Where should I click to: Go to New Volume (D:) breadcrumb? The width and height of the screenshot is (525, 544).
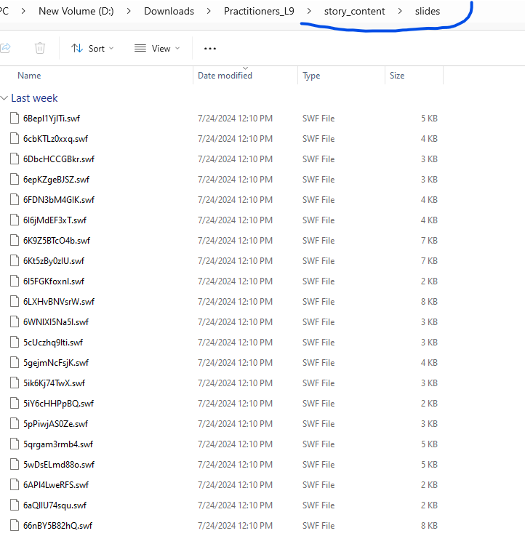pos(76,11)
